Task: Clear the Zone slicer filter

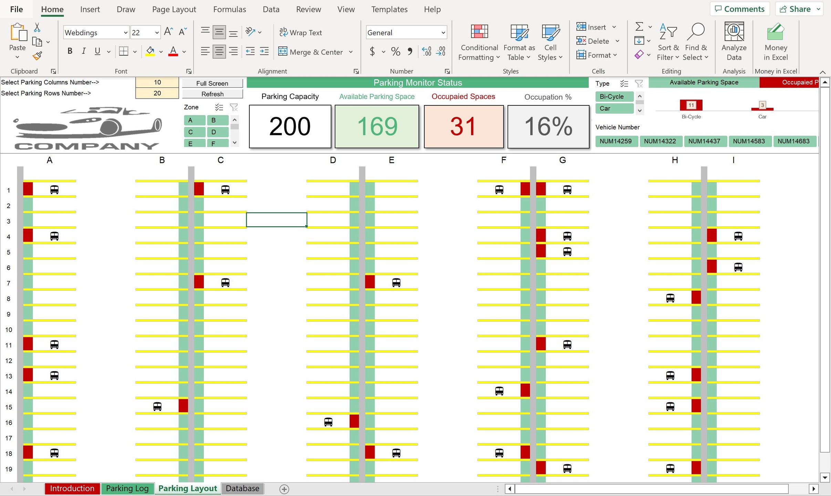Action: pyautogui.click(x=234, y=107)
